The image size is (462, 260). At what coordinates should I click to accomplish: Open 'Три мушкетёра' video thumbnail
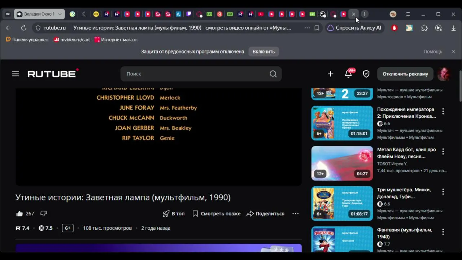(342, 204)
